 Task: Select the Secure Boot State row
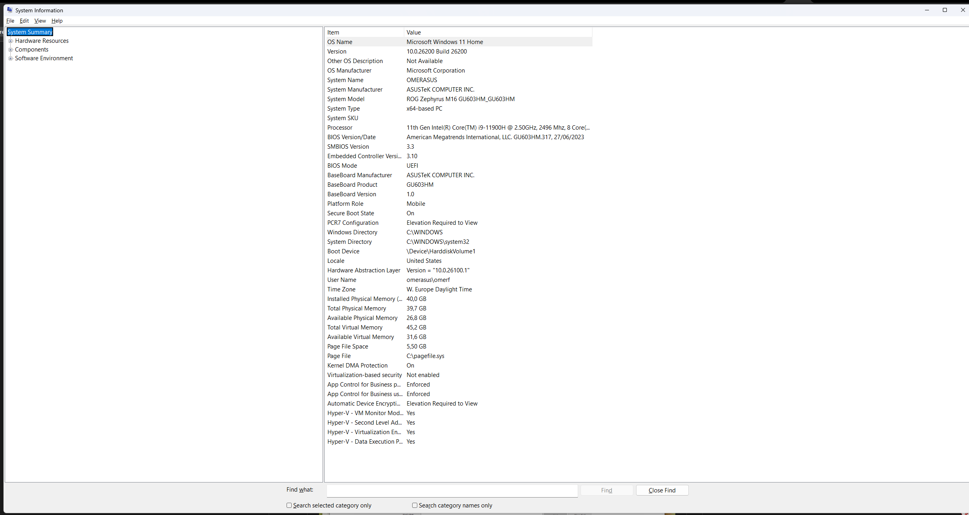459,213
